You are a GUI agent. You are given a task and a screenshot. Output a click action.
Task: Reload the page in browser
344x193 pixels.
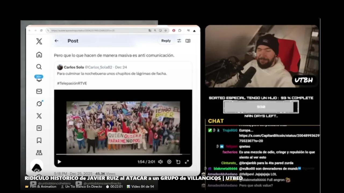pyautogui.click(x=41, y=31)
